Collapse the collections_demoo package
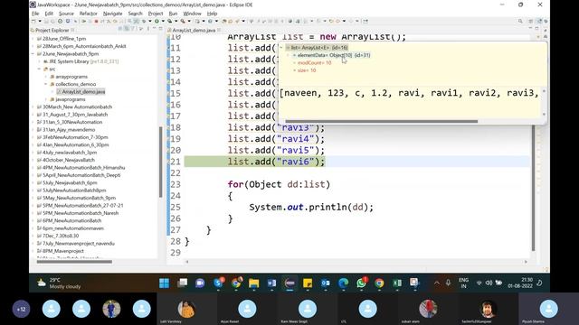The width and height of the screenshot is (579, 325). pos(46,84)
